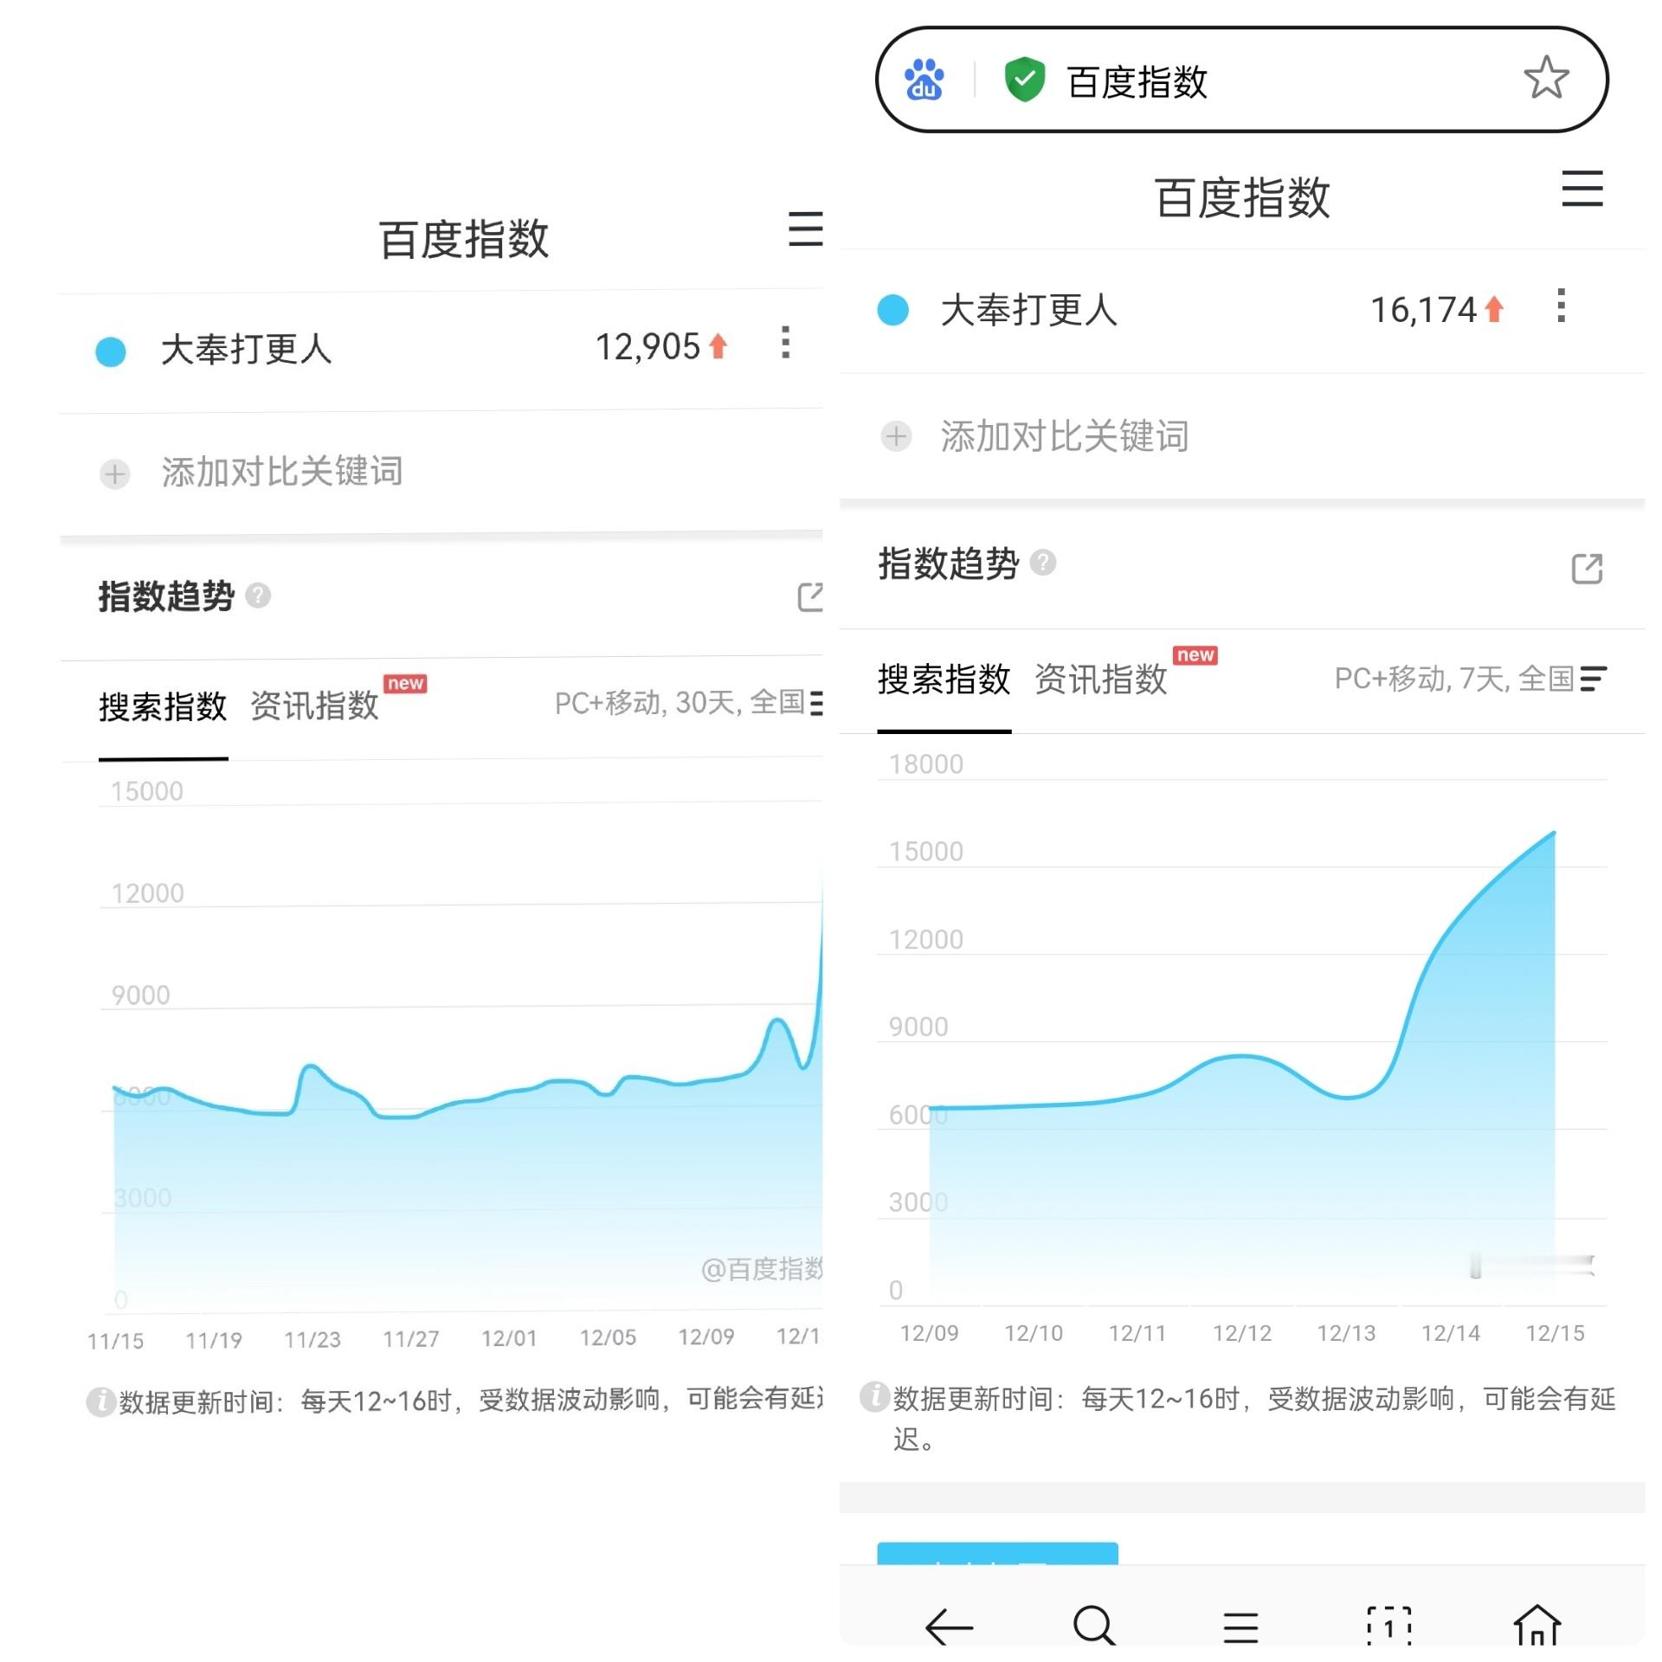Click the plus icon for adding a keyword, right panel
Screen dimensions: 1662x1662
(x=896, y=435)
